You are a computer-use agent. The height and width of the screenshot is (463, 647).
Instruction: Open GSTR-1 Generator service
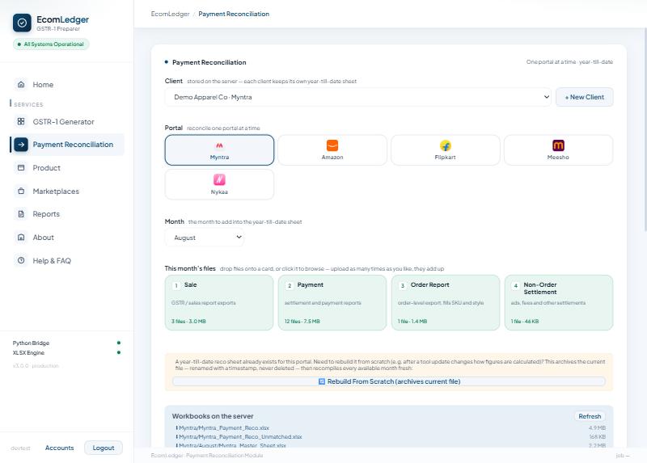tap(67, 122)
